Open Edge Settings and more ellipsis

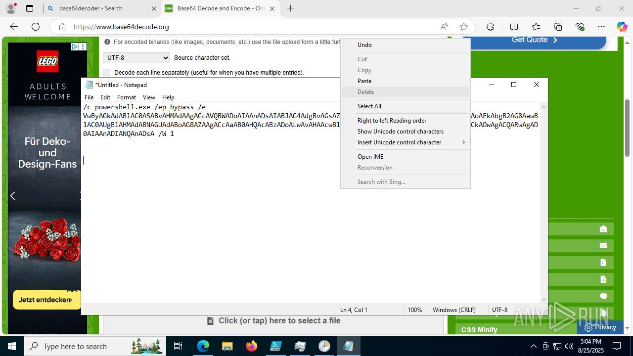click(x=601, y=27)
